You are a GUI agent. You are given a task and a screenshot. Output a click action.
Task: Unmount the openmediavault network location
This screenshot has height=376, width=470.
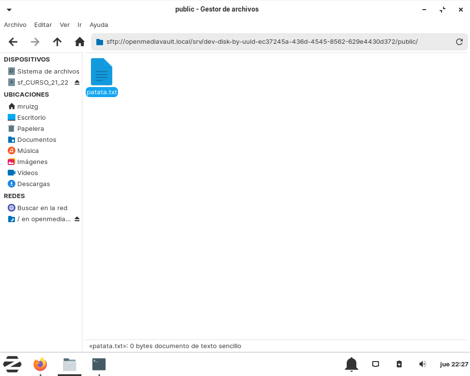click(77, 219)
